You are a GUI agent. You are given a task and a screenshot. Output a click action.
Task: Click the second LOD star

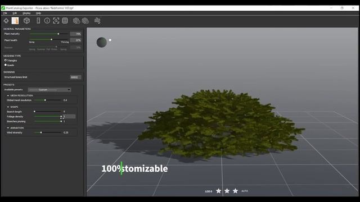click(227, 191)
